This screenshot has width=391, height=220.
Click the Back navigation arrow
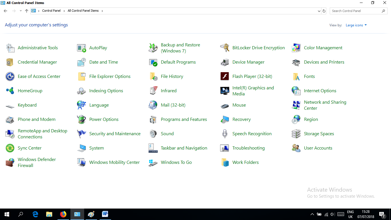tap(5, 11)
